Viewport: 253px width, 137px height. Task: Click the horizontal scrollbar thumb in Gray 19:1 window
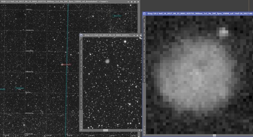click(x=214, y=135)
